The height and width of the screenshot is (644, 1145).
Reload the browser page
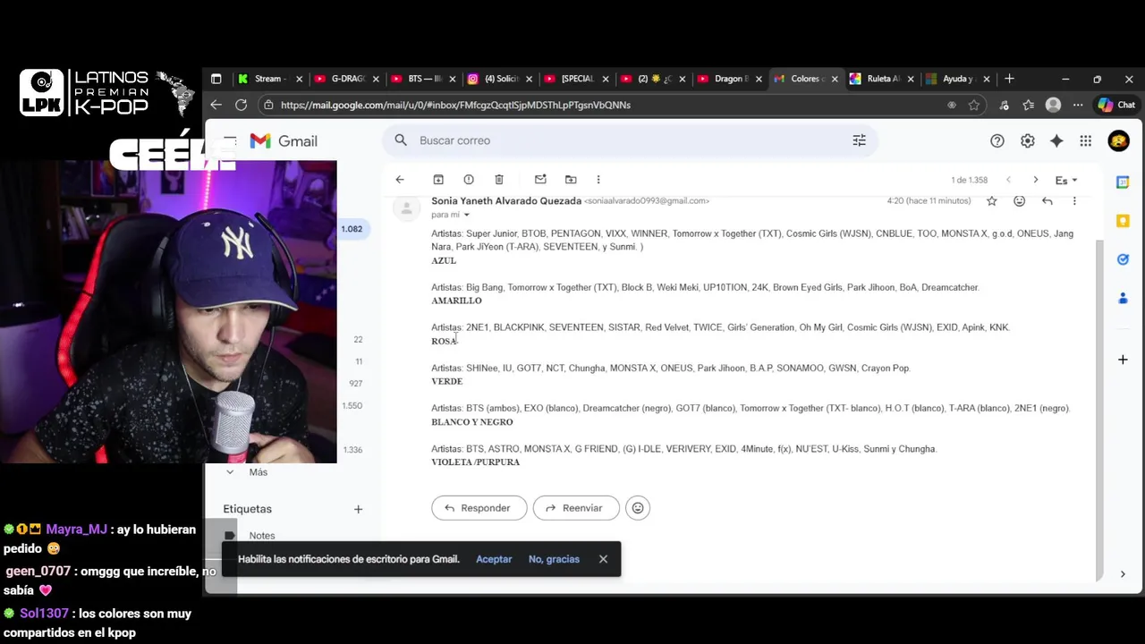[241, 105]
